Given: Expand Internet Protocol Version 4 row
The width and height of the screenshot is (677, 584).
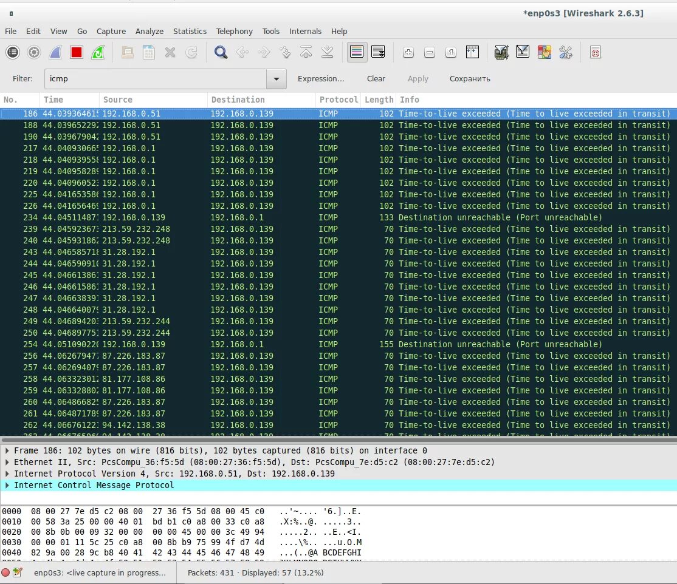Looking at the screenshot, I should 7,474.
